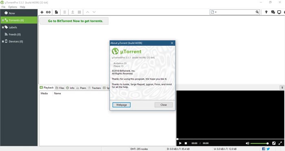This screenshot has width=285, height=151.
Task: Move torrent up the queue
Action: point(88,12)
